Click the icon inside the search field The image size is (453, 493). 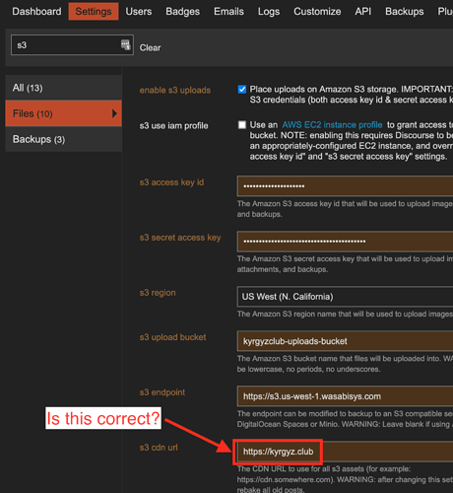tap(126, 44)
